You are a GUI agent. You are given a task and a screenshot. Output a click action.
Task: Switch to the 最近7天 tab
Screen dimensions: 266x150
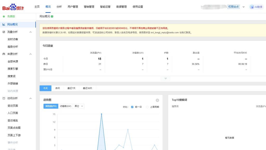coord(71,88)
